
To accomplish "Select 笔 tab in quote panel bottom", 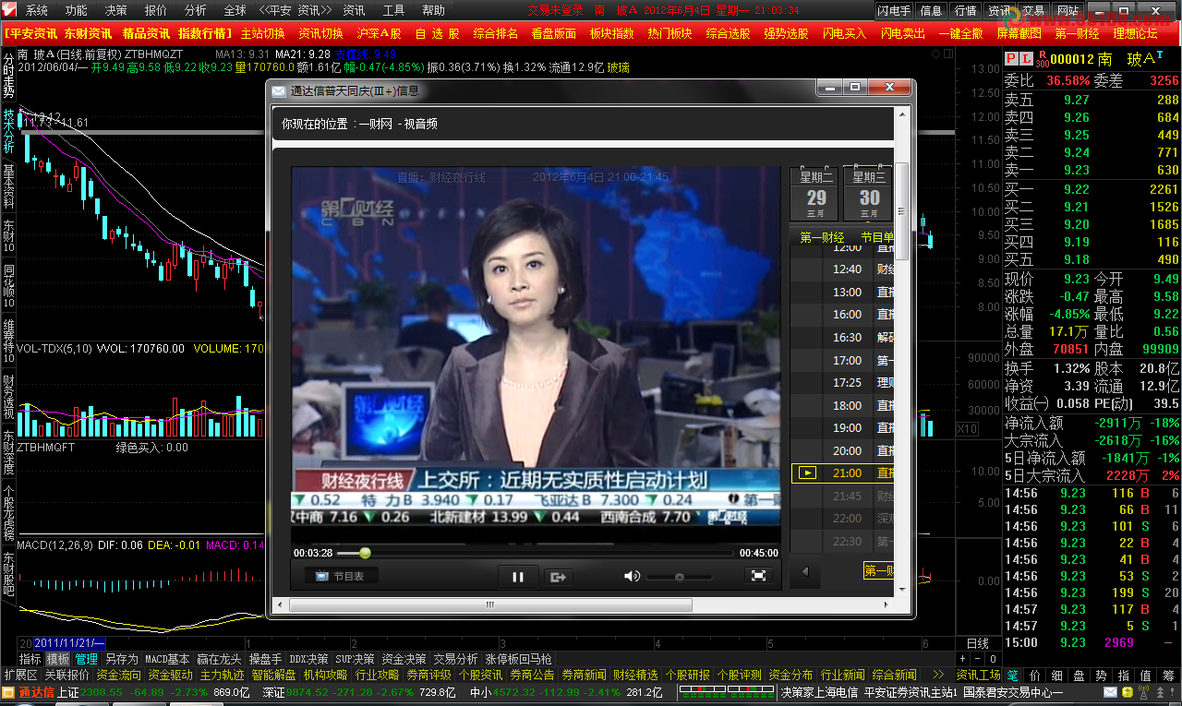I will (x=1014, y=675).
